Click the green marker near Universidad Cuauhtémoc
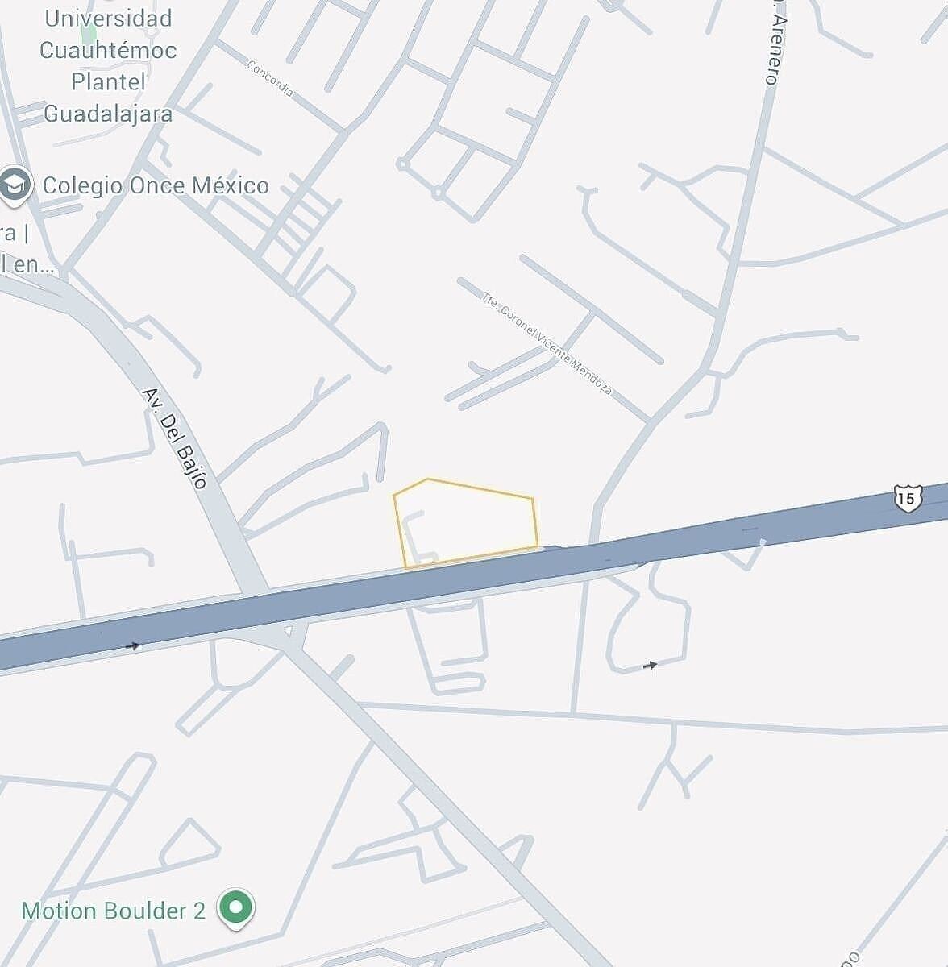Image resolution: width=948 pixels, height=967 pixels. [89, 33]
